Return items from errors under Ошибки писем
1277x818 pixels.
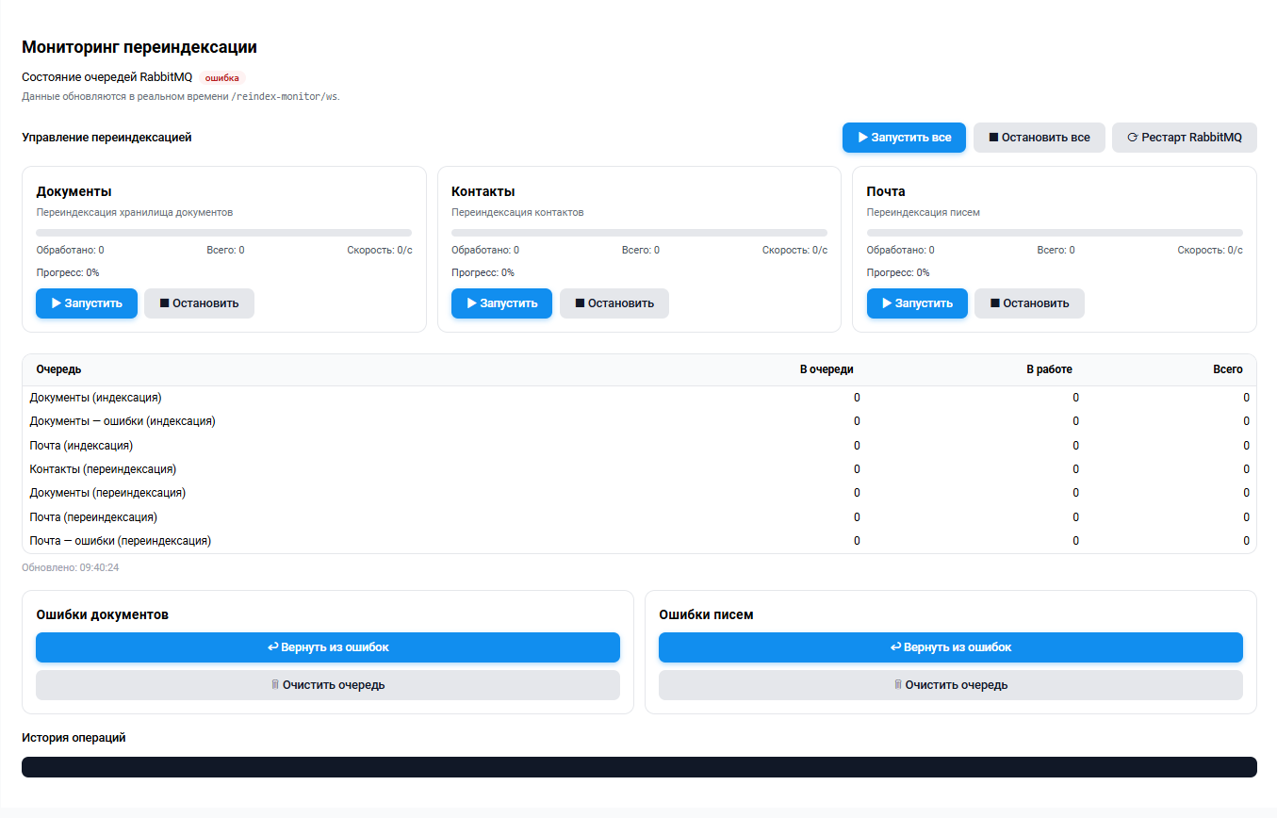coord(950,647)
